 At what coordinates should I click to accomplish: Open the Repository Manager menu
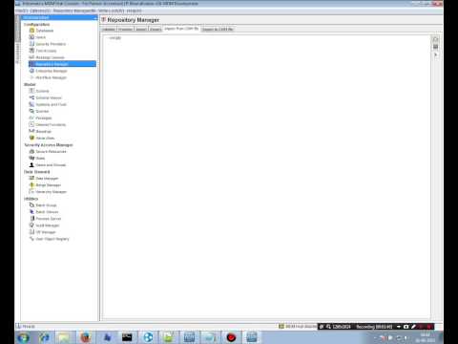pyautogui.click(x=74, y=11)
